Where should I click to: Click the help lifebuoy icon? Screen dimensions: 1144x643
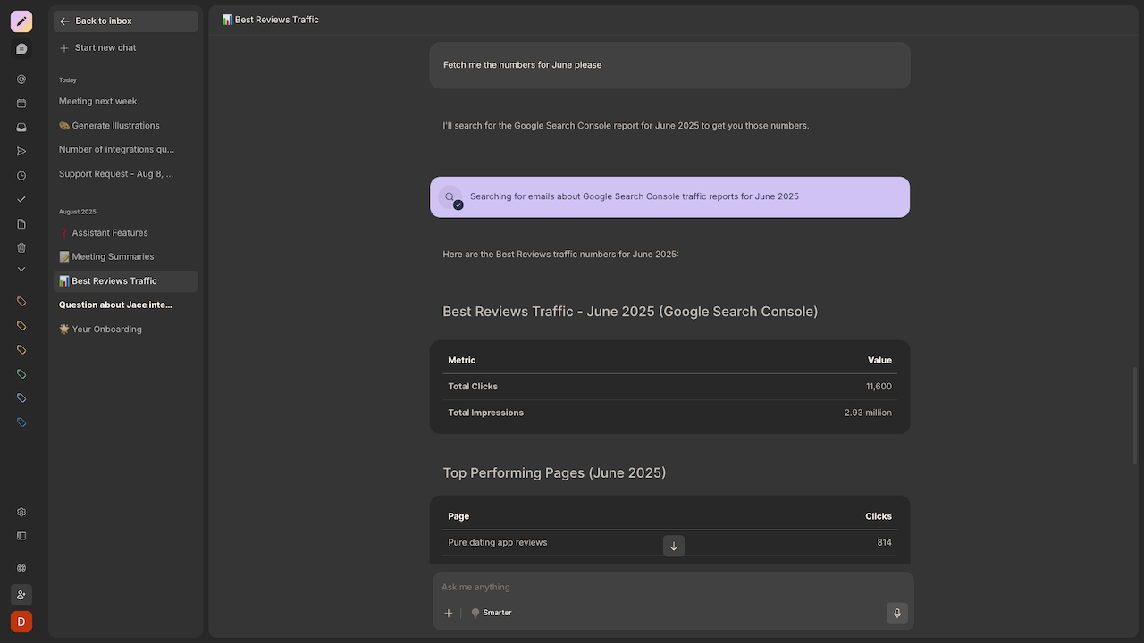pos(21,568)
